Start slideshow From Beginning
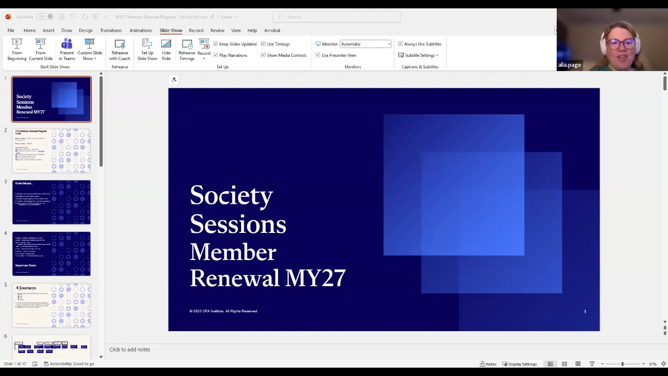This screenshot has width=668, height=376. (x=17, y=50)
